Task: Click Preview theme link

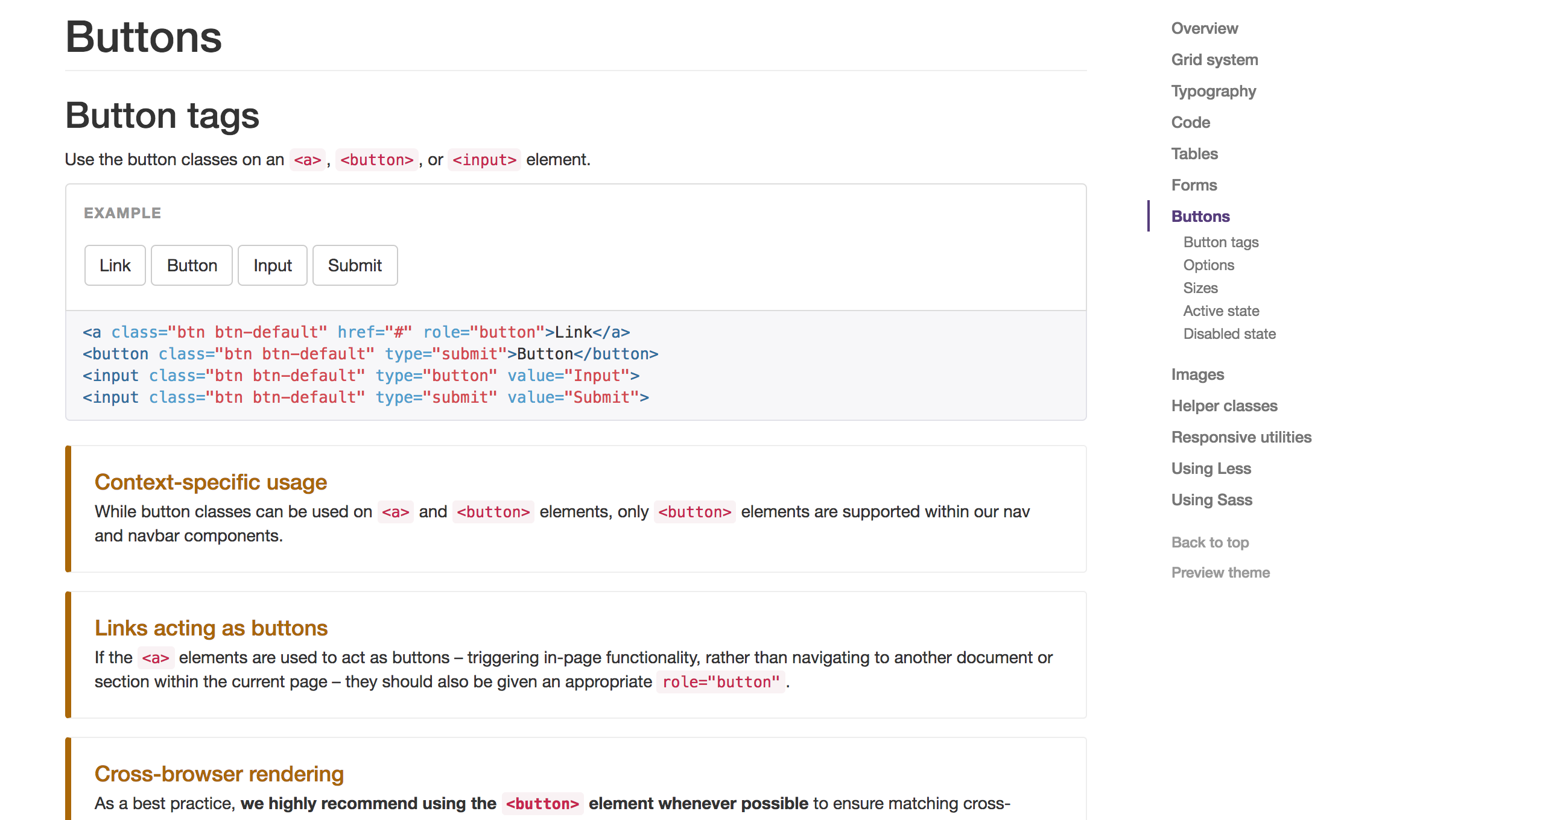Action: (1220, 573)
